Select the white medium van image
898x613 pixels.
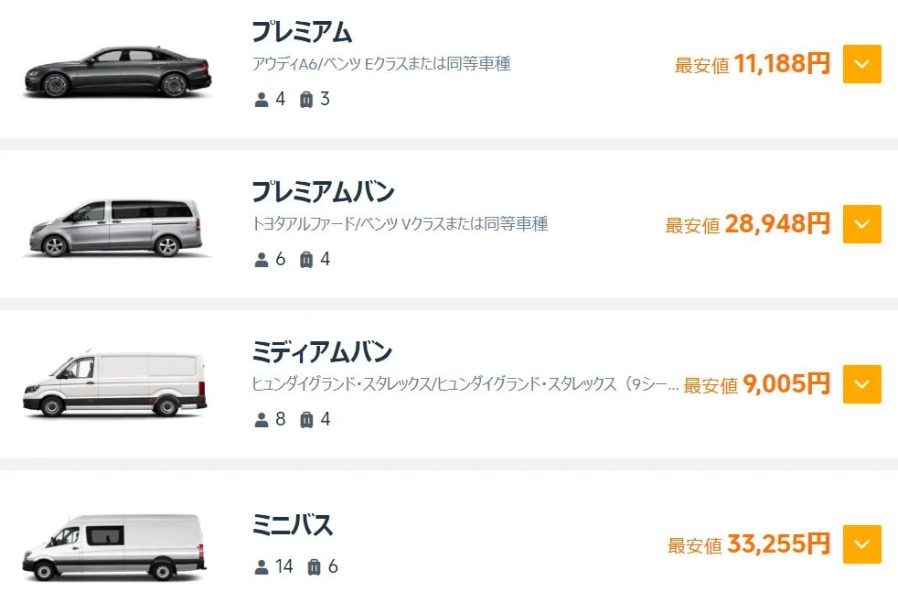pyautogui.click(x=114, y=384)
